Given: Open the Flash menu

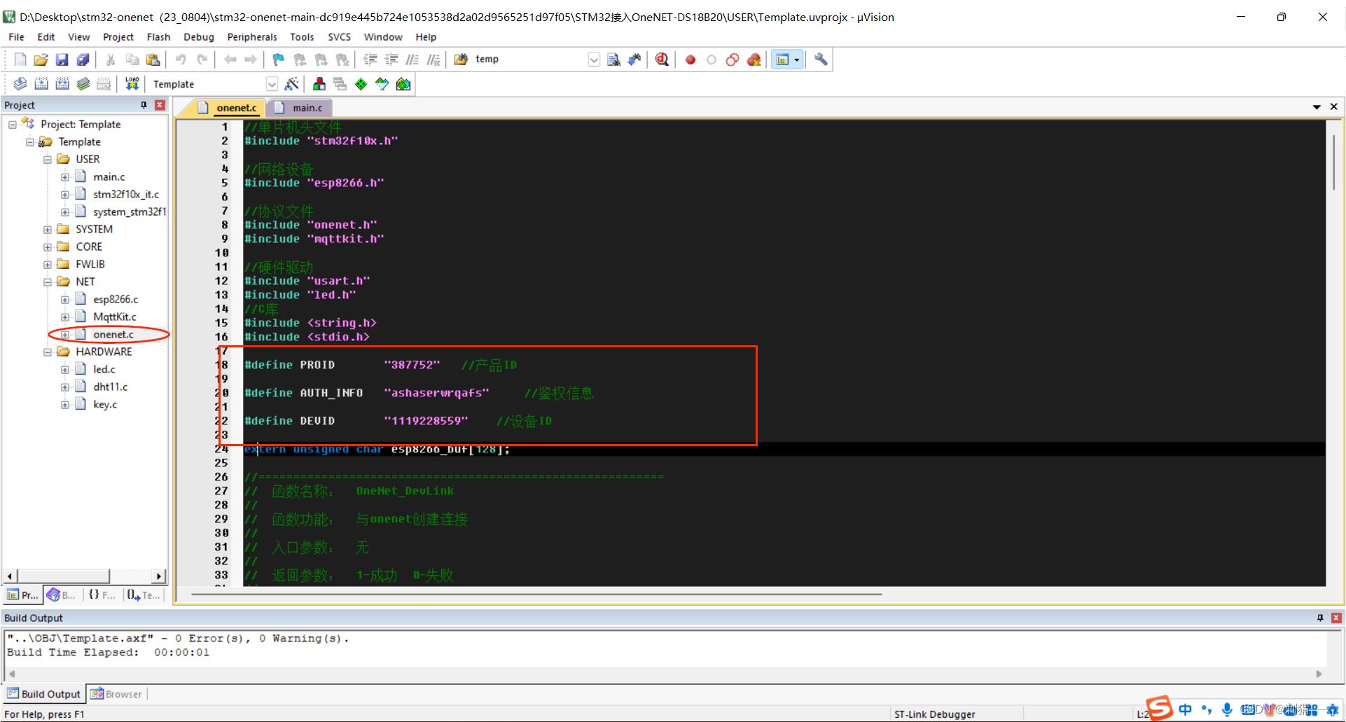Looking at the screenshot, I should coord(158,37).
